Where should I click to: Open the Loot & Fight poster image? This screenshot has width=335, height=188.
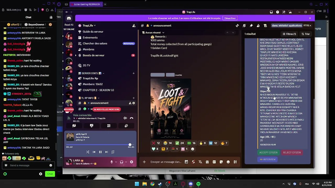[x=171, y=109]
